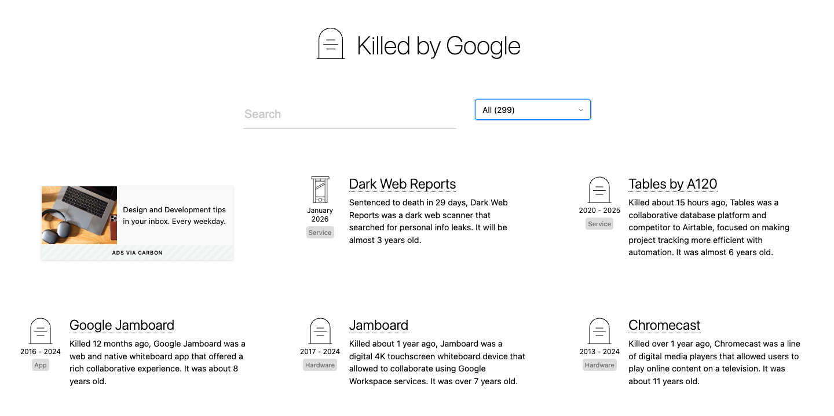Click the chevron on the category filter
The width and height of the screenshot is (834, 416).
(580, 109)
